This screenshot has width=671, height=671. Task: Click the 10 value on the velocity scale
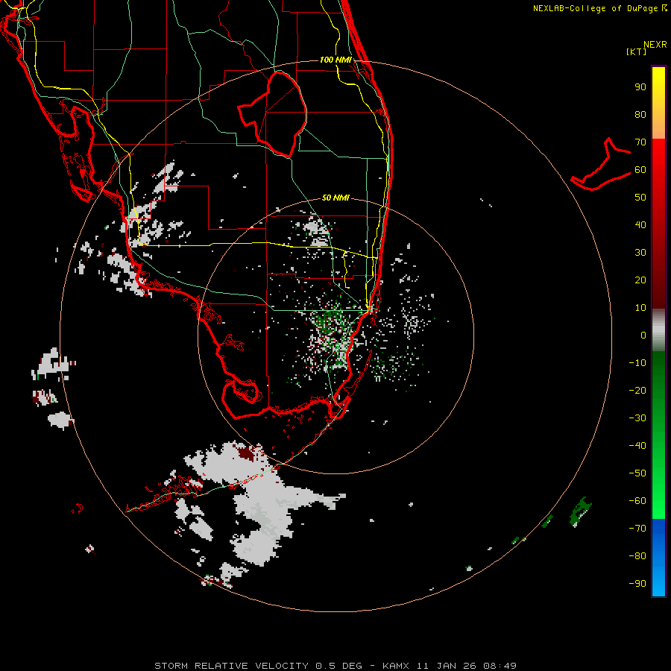(x=640, y=308)
